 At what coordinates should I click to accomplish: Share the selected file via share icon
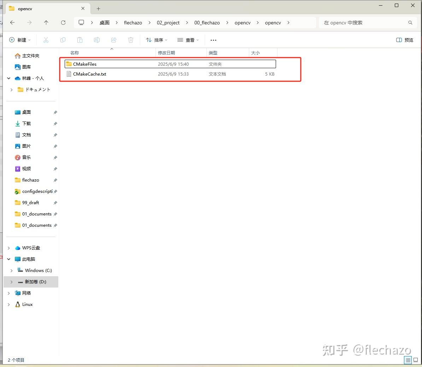[x=114, y=40]
